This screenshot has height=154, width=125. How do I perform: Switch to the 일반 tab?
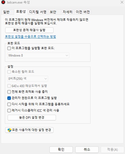(x=6, y=12)
